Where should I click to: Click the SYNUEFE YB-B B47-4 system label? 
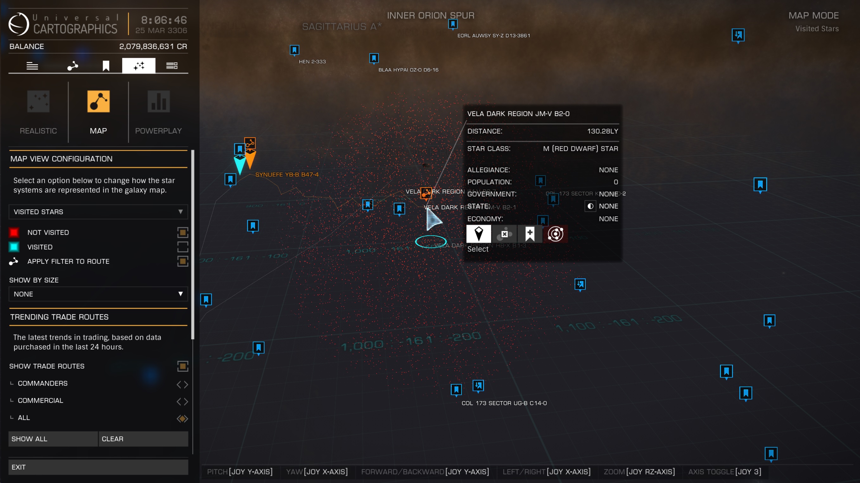tap(287, 174)
